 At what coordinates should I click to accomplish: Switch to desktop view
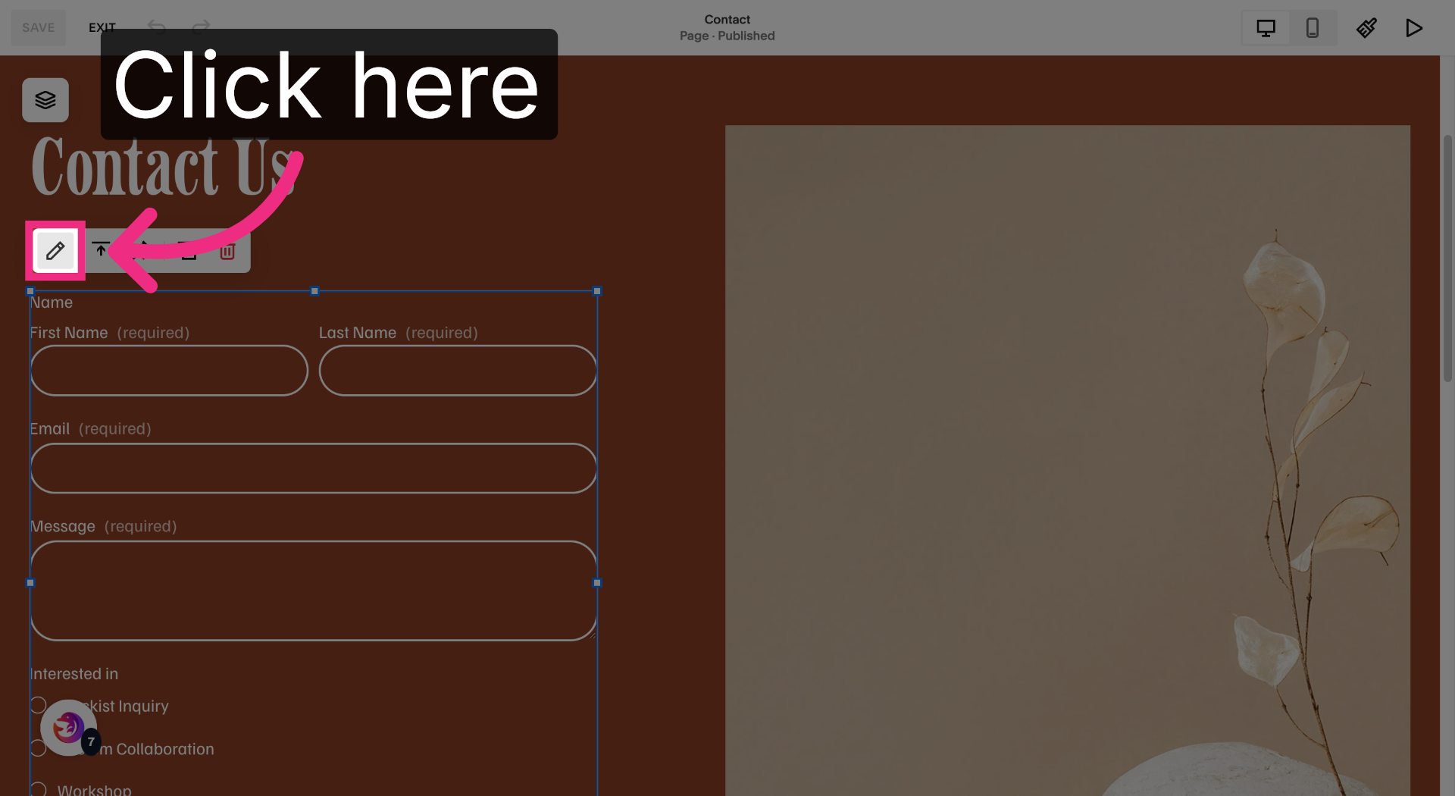(x=1266, y=28)
